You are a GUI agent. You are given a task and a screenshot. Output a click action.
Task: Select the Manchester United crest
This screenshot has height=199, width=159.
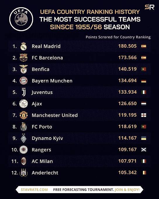pos(24,115)
